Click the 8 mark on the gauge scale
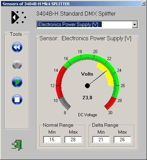The image size is (147, 160). tap(65, 112)
